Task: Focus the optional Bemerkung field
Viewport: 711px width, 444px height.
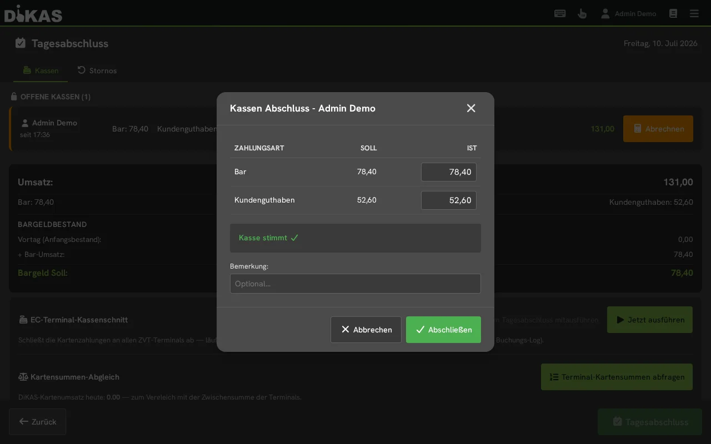Action: point(355,284)
